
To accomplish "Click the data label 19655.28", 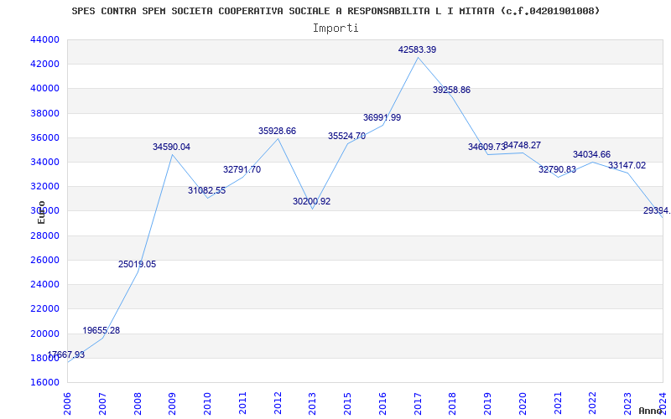I will [x=101, y=330].
